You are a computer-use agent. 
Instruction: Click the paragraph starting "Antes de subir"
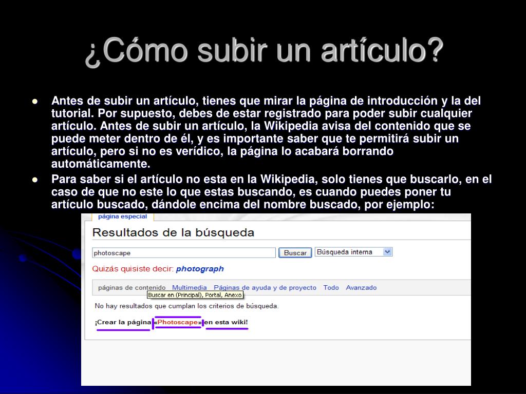(x=266, y=132)
